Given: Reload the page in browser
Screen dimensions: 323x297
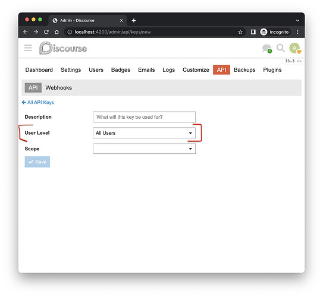Looking at the screenshot, I should coord(46,32).
